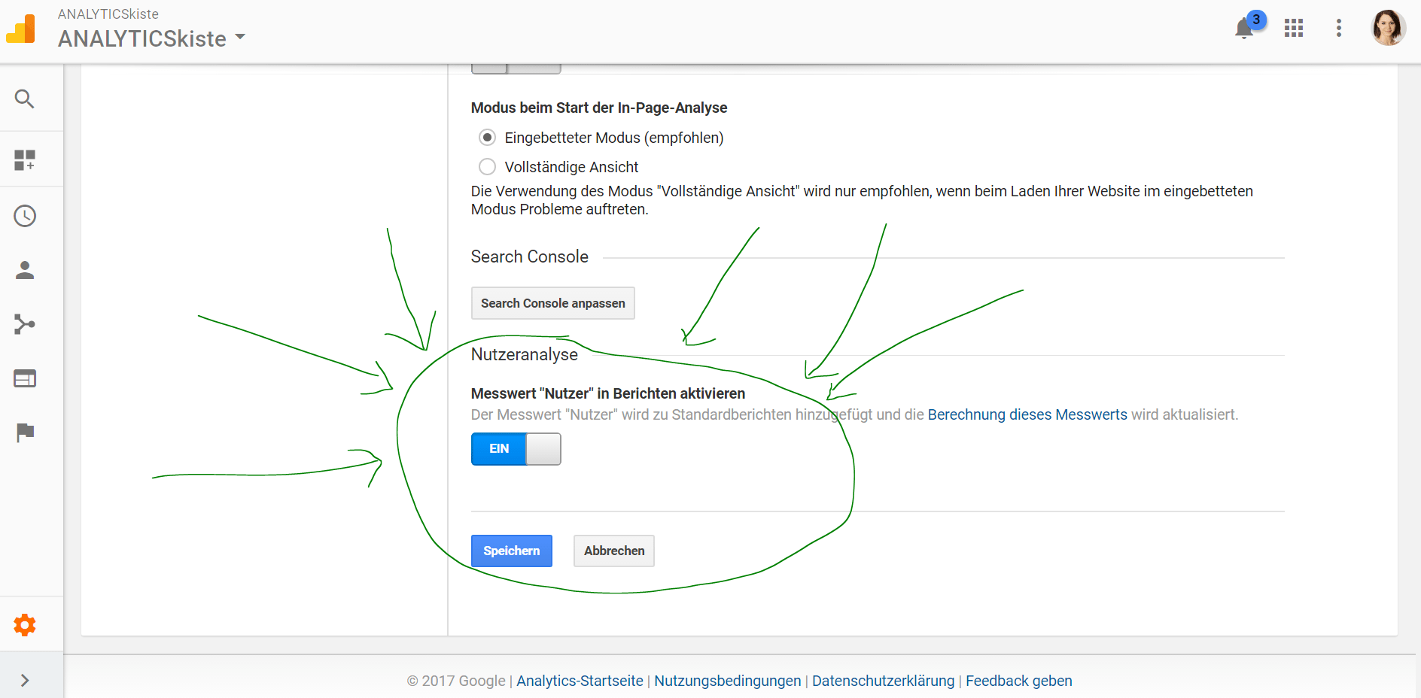
Task: Open the search icon in the sidebar
Action: (x=25, y=99)
